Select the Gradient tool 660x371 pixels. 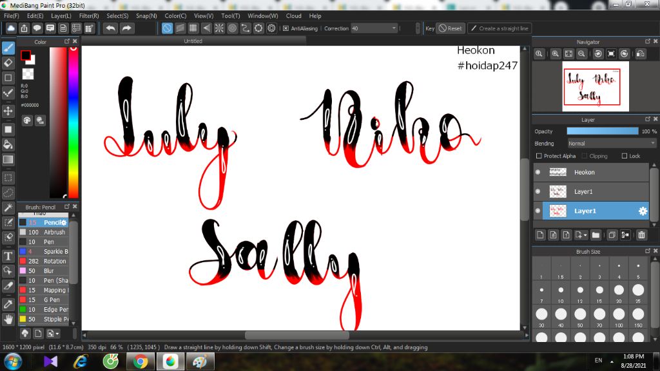click(x=8, y=160)
